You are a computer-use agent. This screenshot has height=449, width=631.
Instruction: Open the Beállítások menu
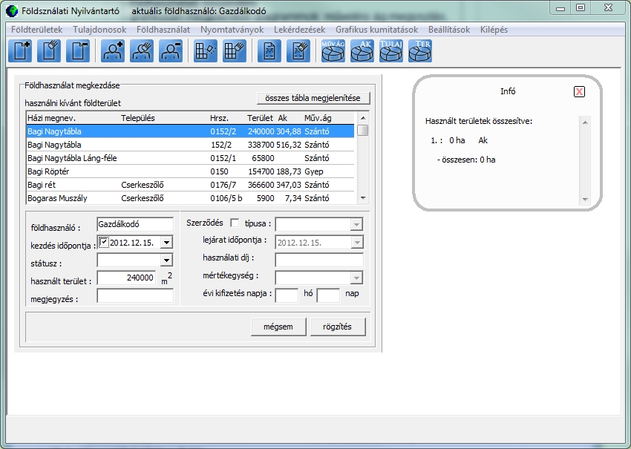(x=449, y=30)
